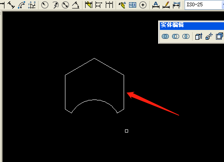The height and width of the screenshot is (162, 224).
Task: Start the Quick Leader tool
Action: (x=122, y=5)
